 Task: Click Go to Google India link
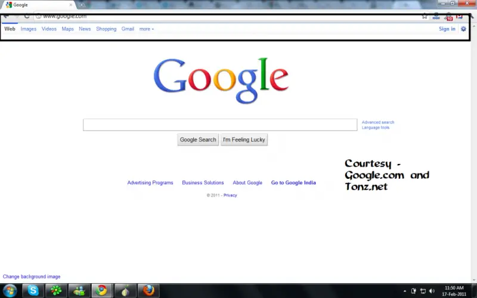tap(293, 182)
